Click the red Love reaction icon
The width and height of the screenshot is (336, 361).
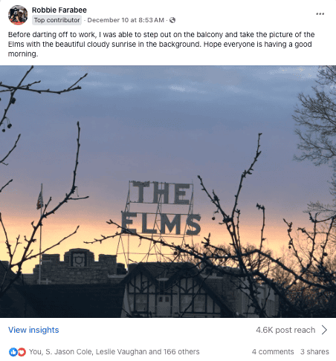pyautogui.click(x=22, y=351)
